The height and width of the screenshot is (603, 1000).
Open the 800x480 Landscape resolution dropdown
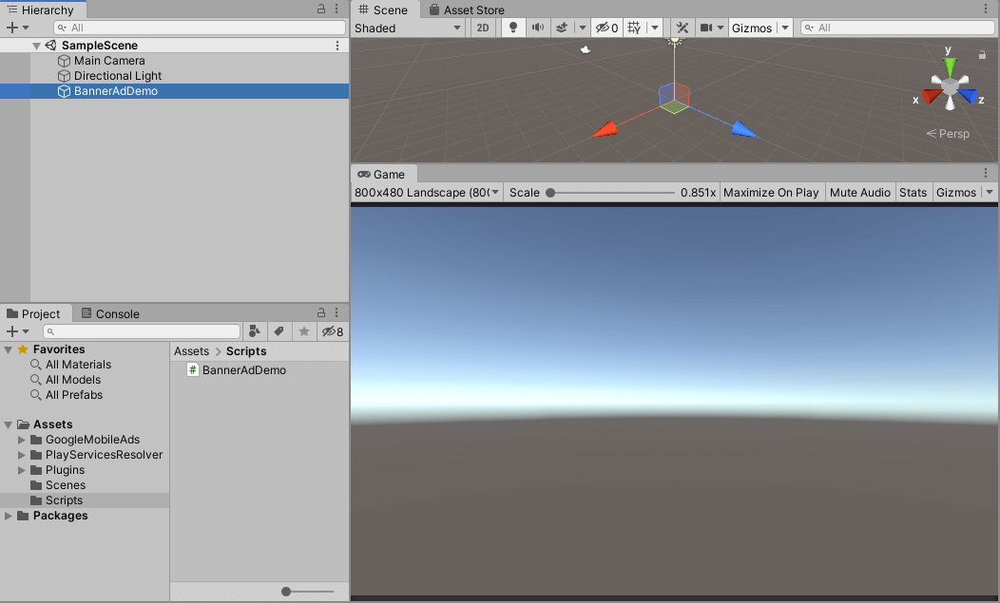[x=426, y=192]
